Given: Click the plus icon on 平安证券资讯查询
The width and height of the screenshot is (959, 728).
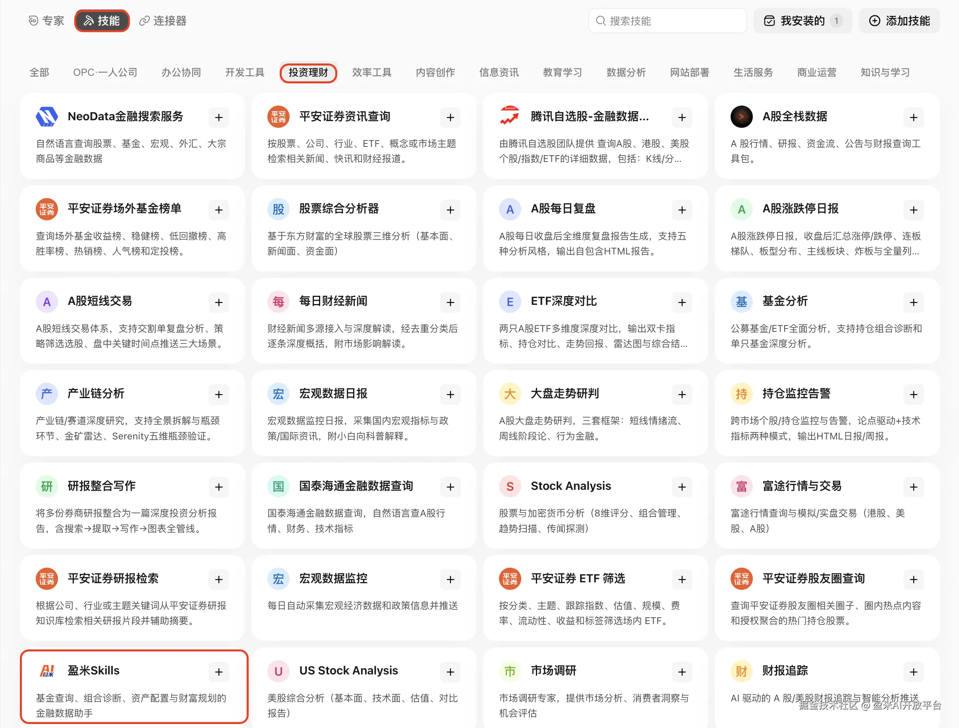Looking at the screenshot, I should (450, 117).
